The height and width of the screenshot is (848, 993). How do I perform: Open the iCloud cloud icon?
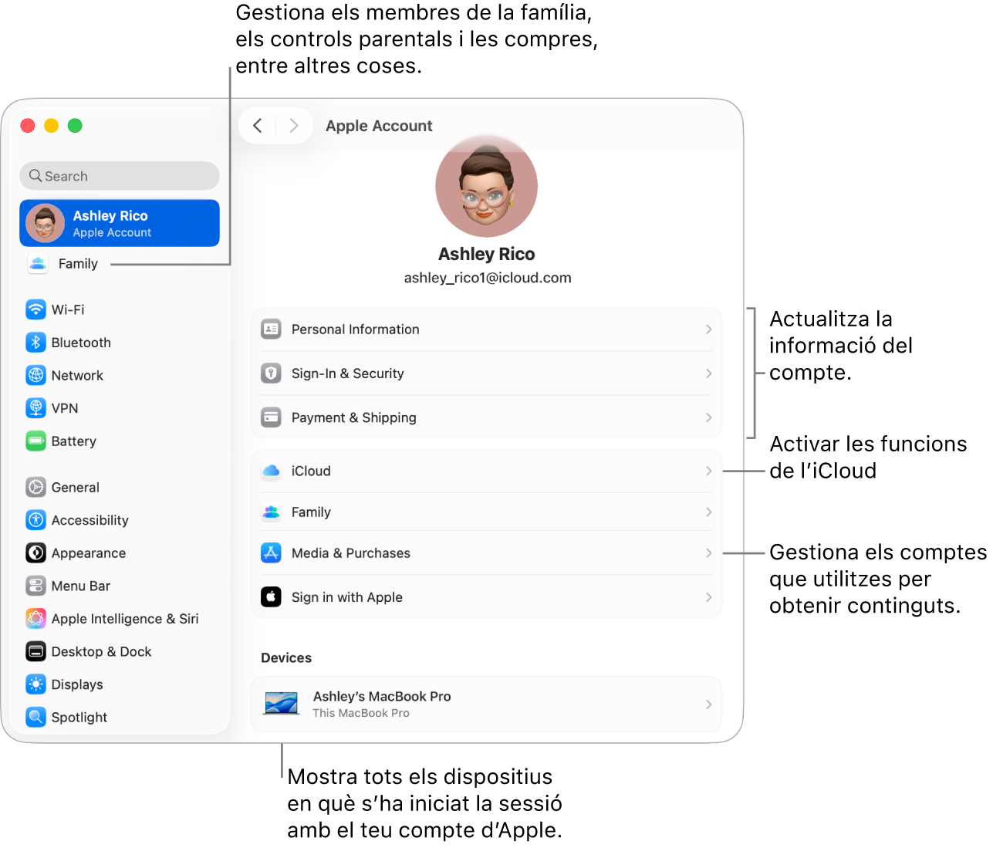click(x=271, y=471)
